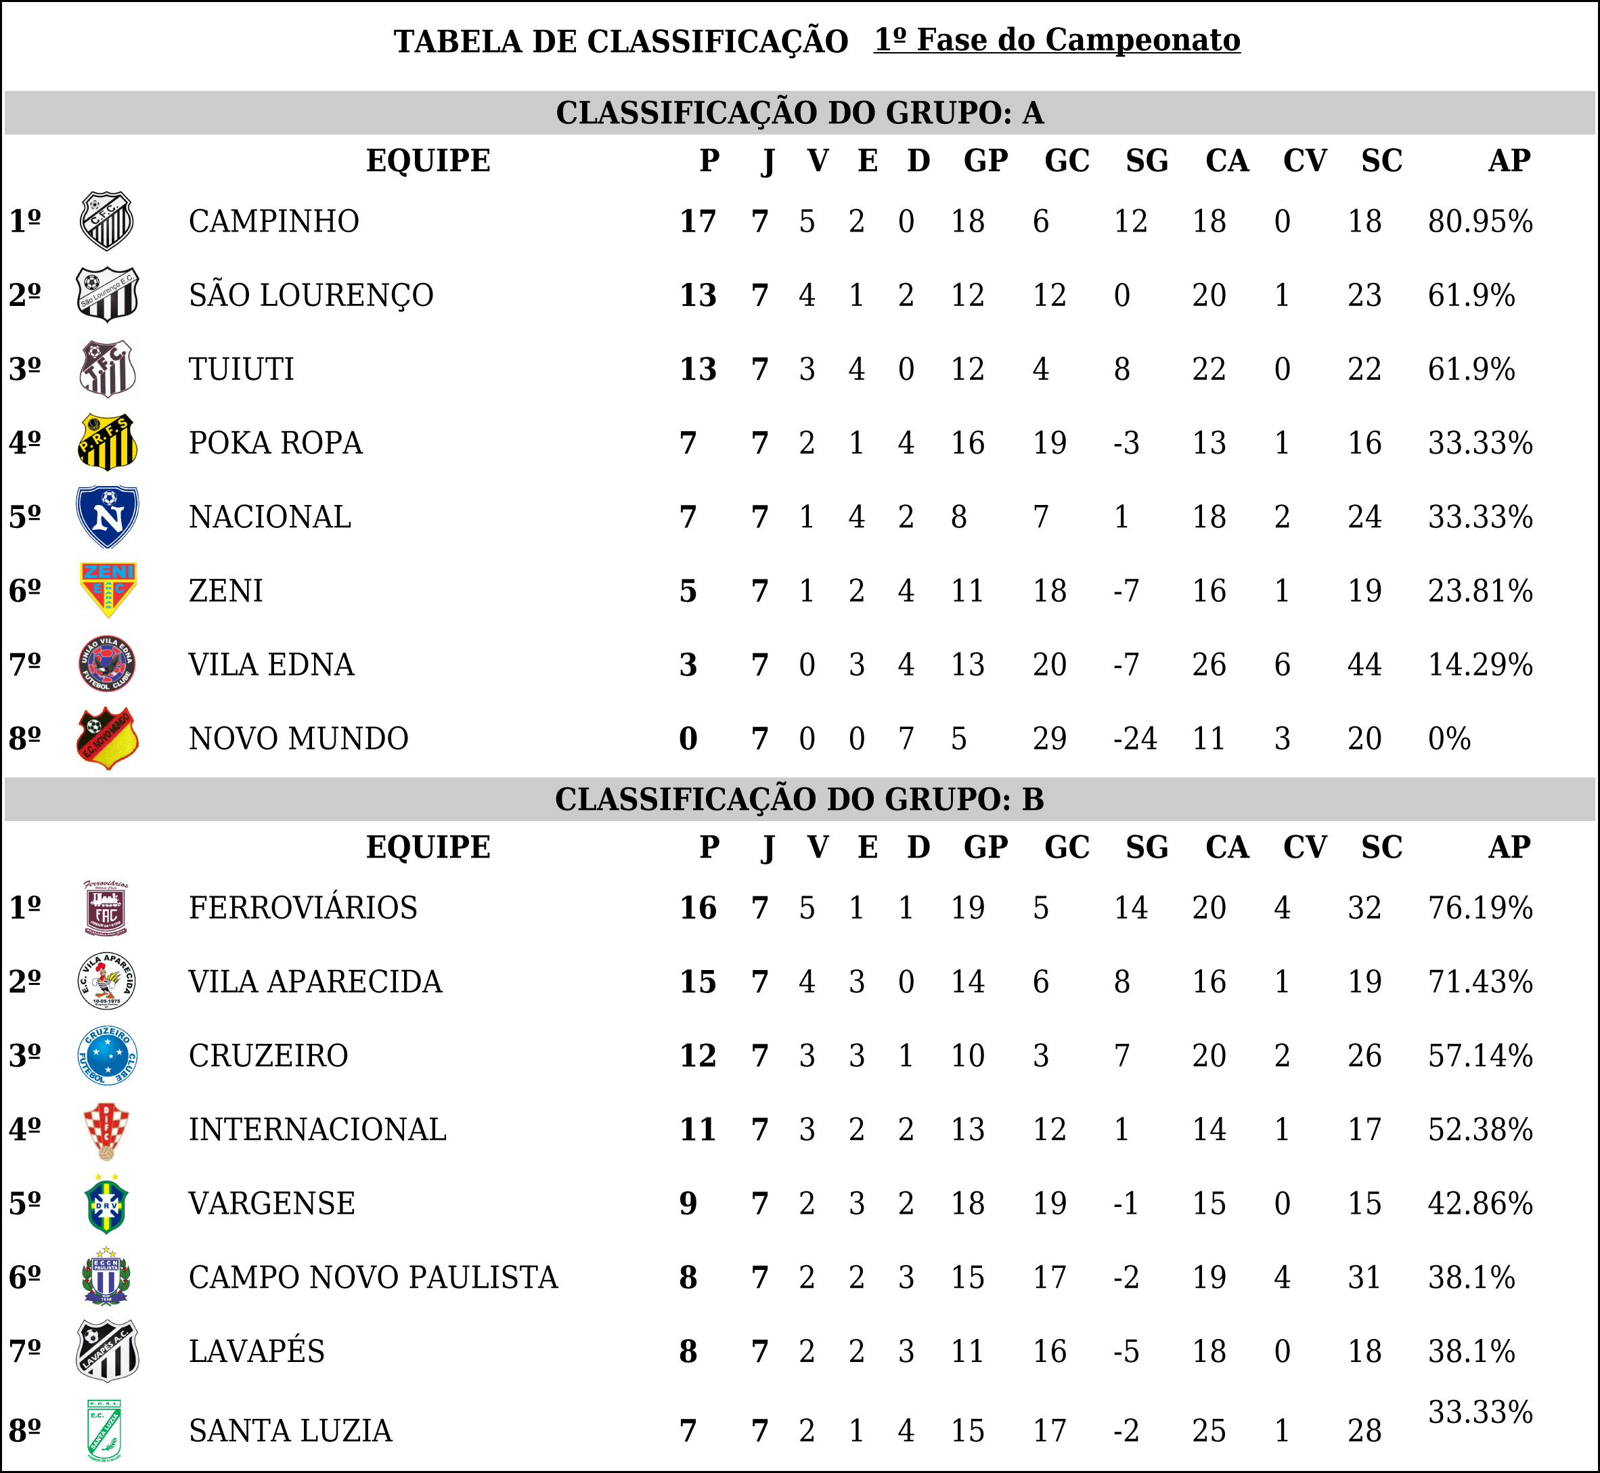Select the Poka Ropa yellow-black crest

(x=107, y=443)
